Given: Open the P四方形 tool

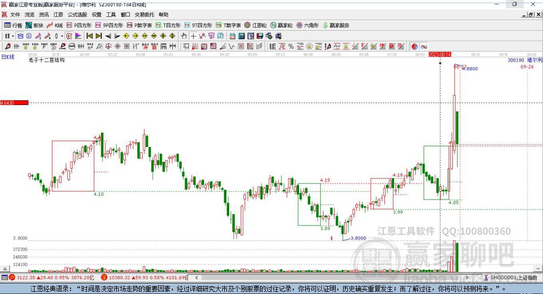Looking at the screenshot, I should (79, 25).
